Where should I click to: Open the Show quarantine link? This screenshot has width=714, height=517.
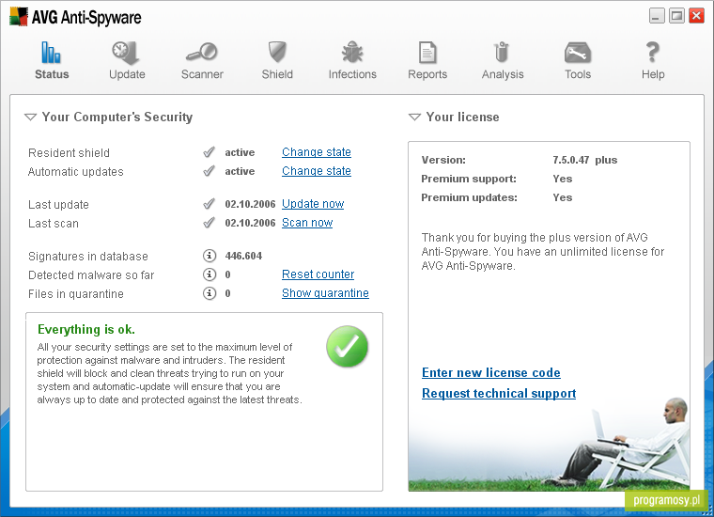tap(325, 293)
